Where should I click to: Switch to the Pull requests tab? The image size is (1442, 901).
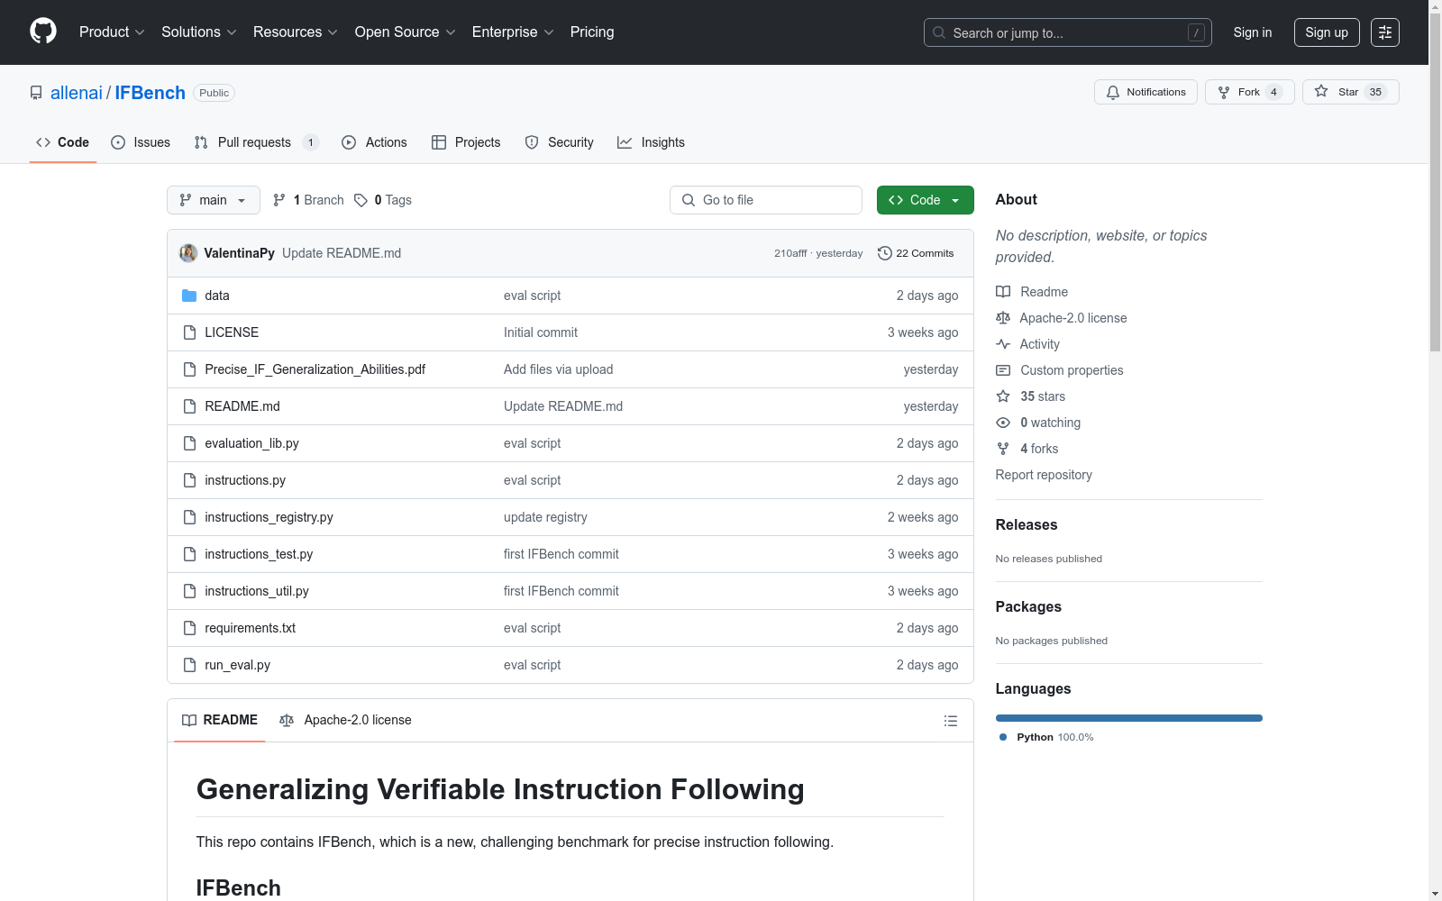pos(256,142)
